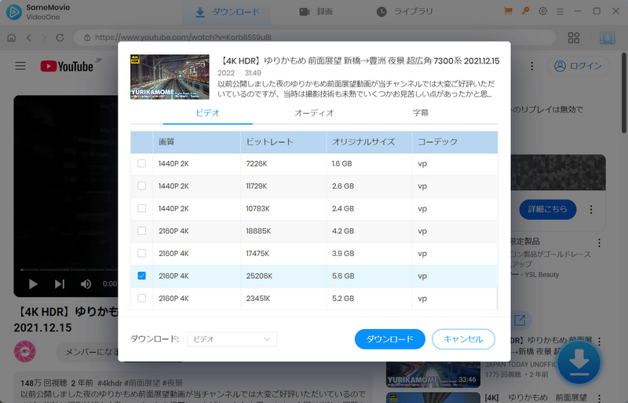The height and width of the screenshot is (403, 628).
Task: Mute the YouTube player volume
Action: point(86,284)
